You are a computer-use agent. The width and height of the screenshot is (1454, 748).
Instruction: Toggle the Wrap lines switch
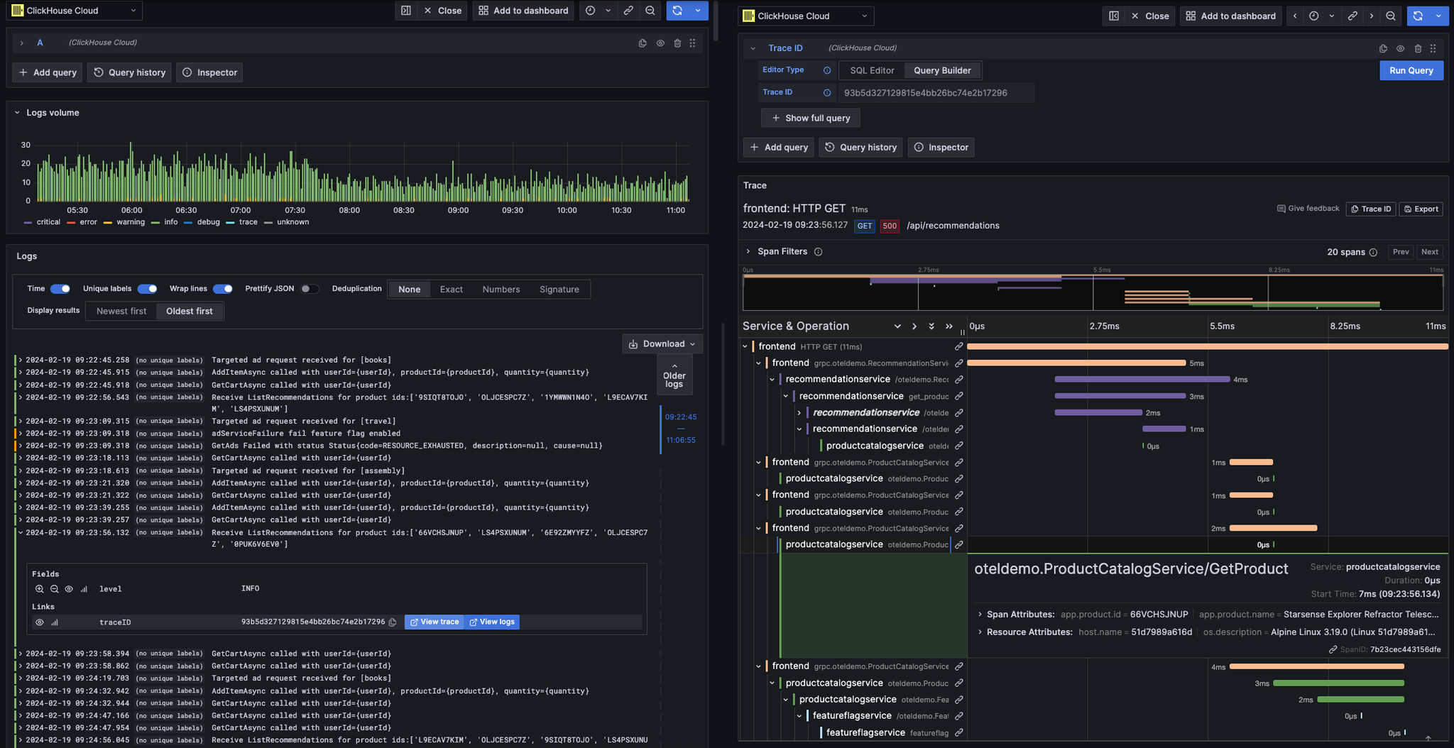[223, 289]
